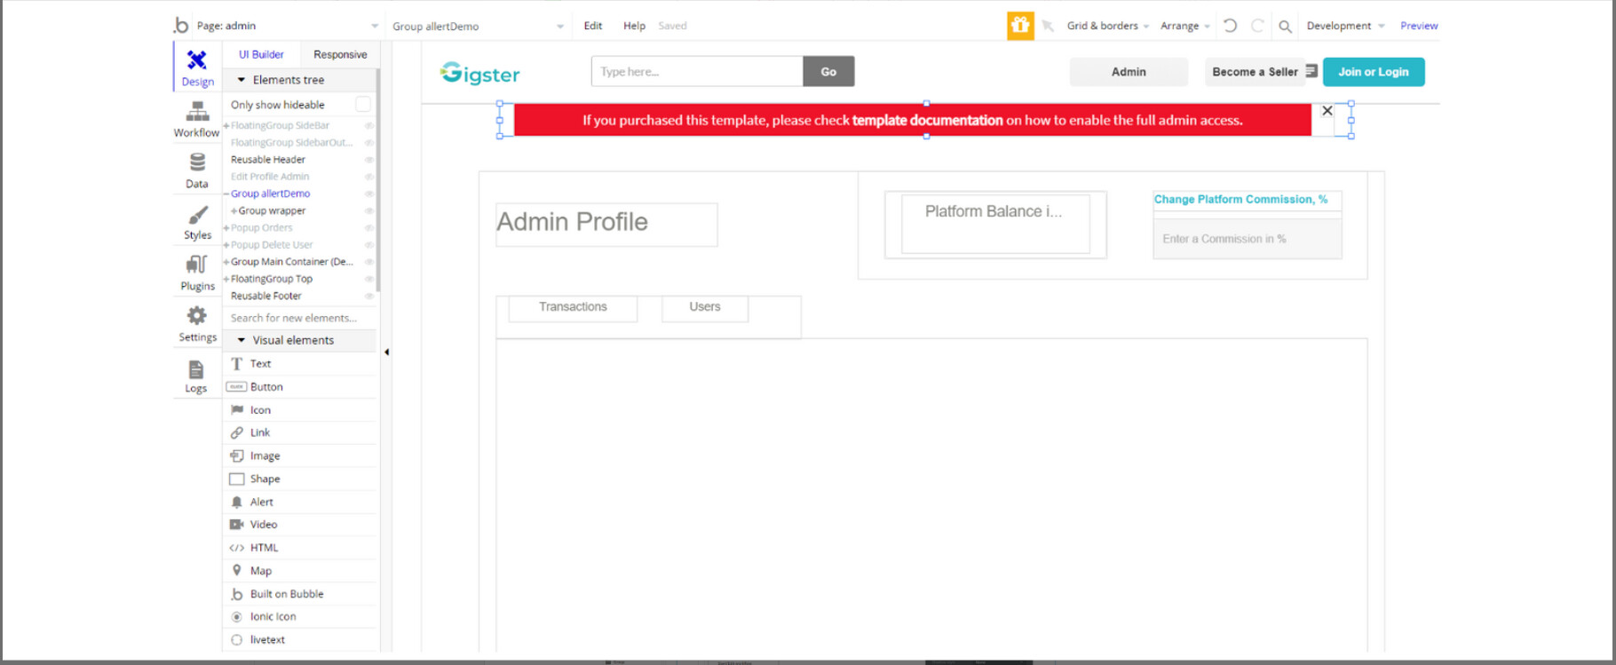Screen dimensions: 1616x665
Task: Add an Ionic Icon element
Action: tap(300, 616)
